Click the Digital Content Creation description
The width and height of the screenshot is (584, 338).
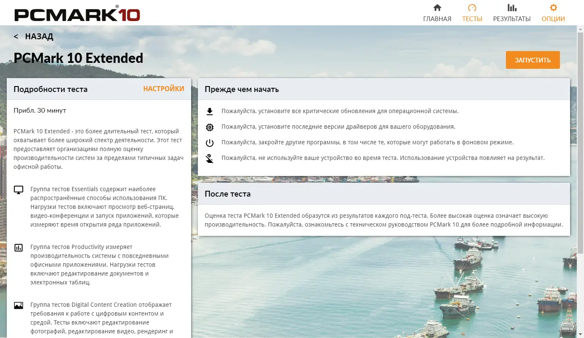click(102, 319)
